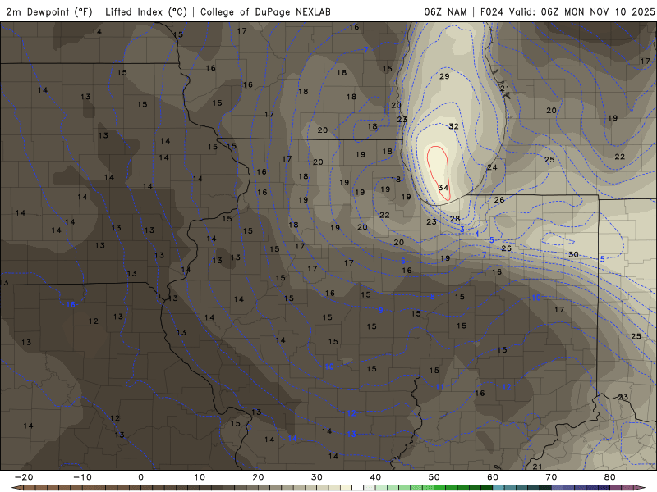Click the 0 label on the color scale
Image resolution: width=657 pixels, height=492 pixels.
click(x=140, y=477)
